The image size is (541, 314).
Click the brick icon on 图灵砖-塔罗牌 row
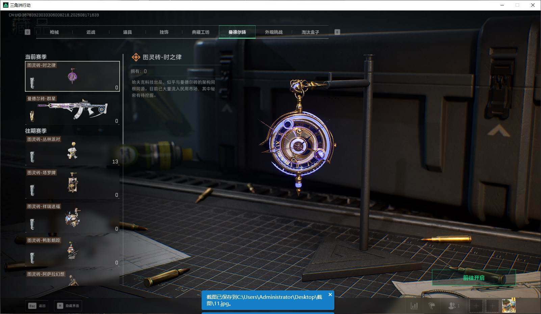(x=32, y=190)
